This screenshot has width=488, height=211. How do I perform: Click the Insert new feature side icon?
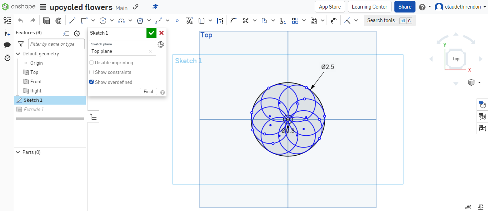point(7,33)
